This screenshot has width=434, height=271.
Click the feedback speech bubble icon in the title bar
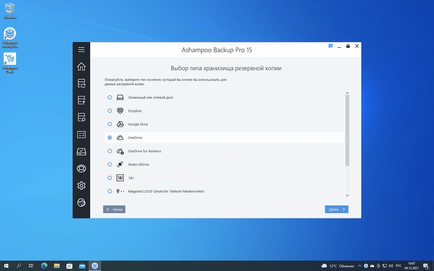(x=331, y=46)
